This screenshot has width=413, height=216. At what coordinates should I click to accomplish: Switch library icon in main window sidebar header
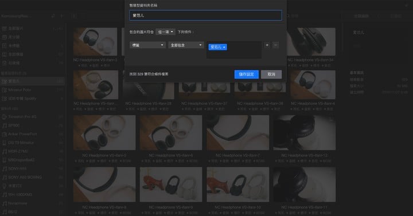53,16
